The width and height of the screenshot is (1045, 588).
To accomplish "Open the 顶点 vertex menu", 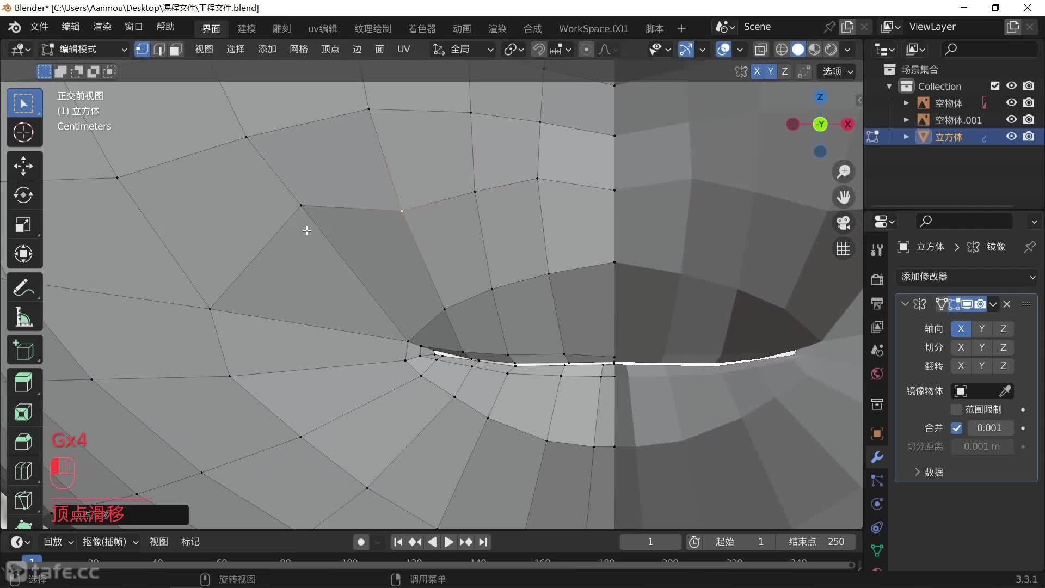I will (330, 50).
